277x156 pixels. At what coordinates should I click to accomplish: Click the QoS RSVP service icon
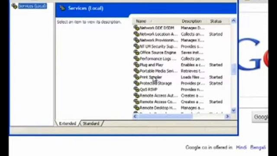pyautogui.click(x=136, y=89)
